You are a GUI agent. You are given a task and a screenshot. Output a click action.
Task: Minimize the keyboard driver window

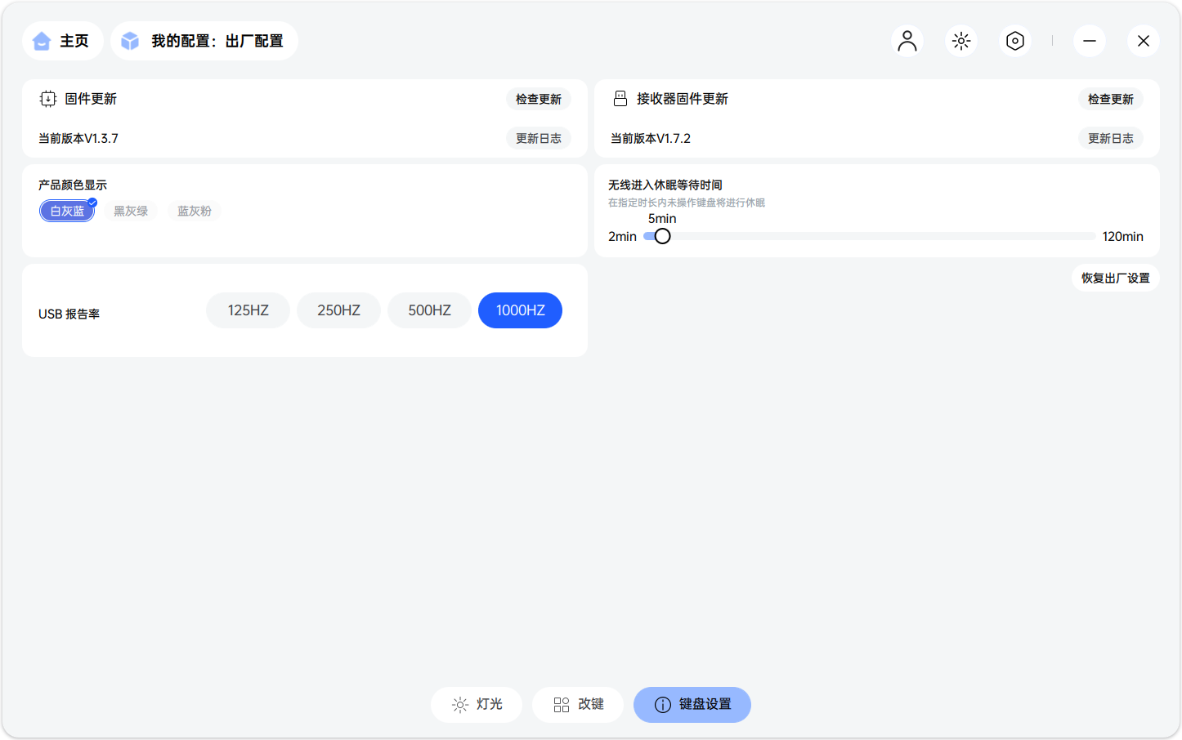(x=1089, y=41)
